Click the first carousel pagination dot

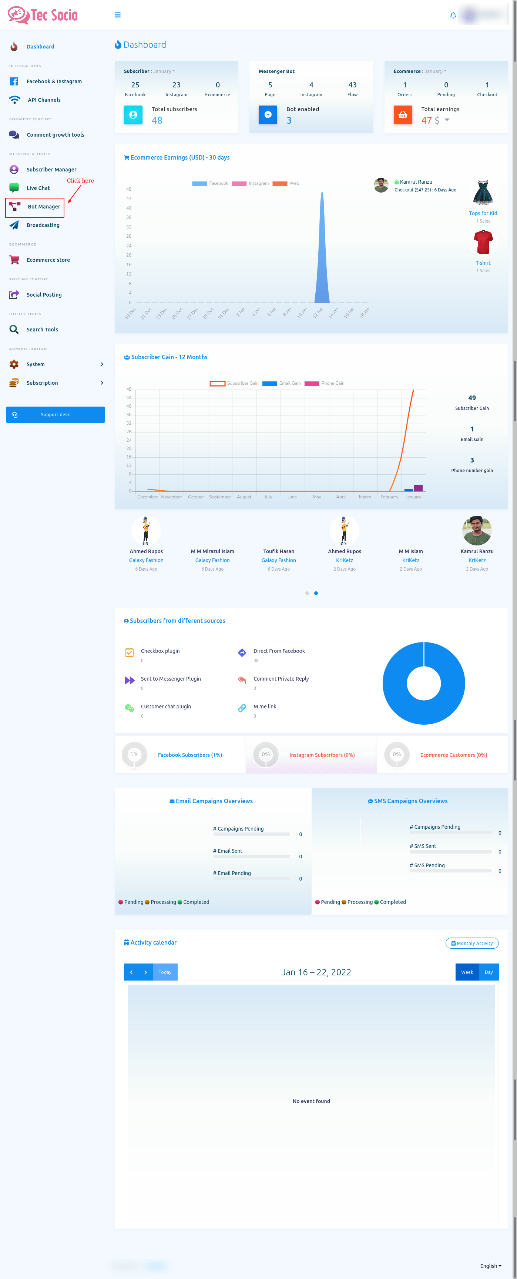tap(307, 593)
